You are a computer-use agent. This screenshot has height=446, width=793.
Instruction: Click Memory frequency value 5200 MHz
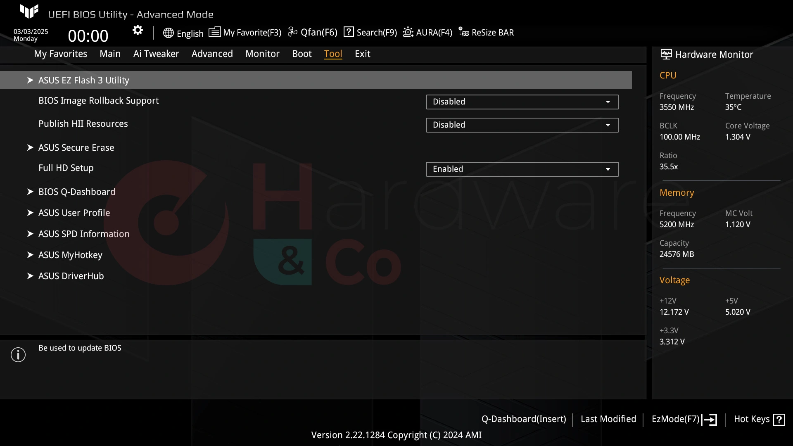click(x=677, y=225)
